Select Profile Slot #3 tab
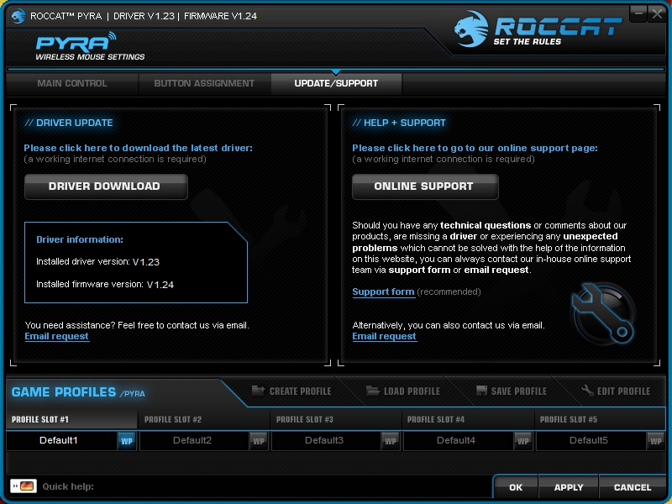672x504 pixels. [337, 419]
